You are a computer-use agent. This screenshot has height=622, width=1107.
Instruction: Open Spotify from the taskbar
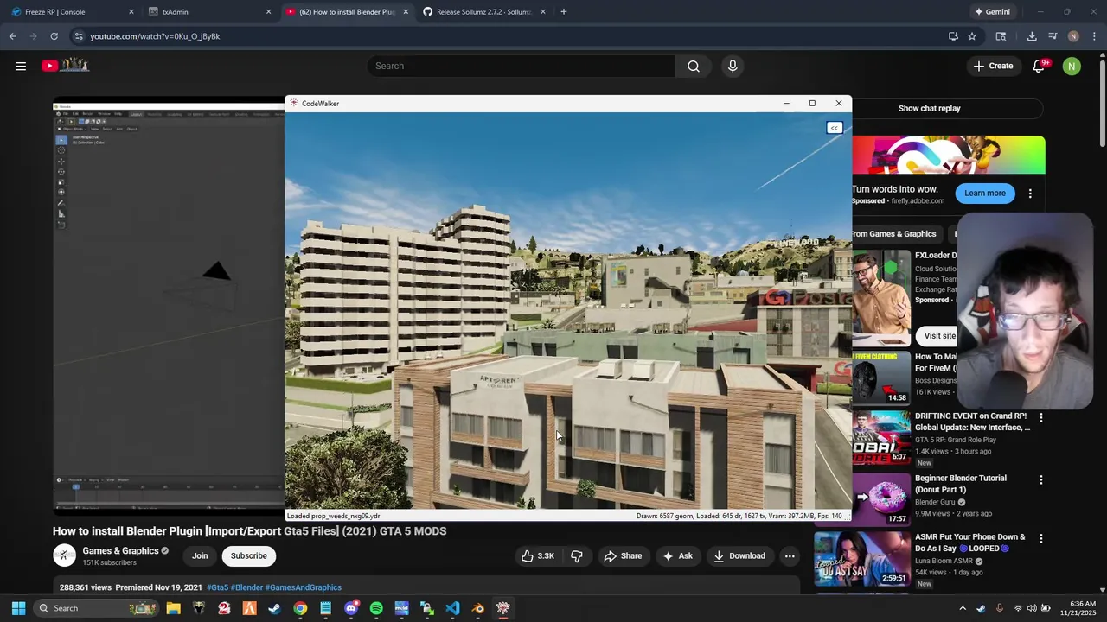pos(376,608)
